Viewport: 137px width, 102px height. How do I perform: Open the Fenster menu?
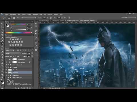point(56,14)
